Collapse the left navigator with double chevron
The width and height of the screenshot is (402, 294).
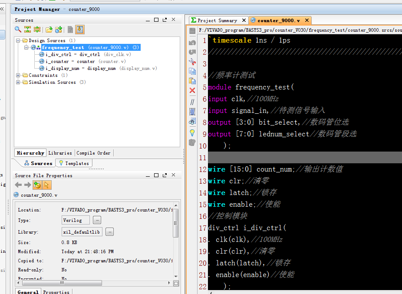(x=2, y=9)
